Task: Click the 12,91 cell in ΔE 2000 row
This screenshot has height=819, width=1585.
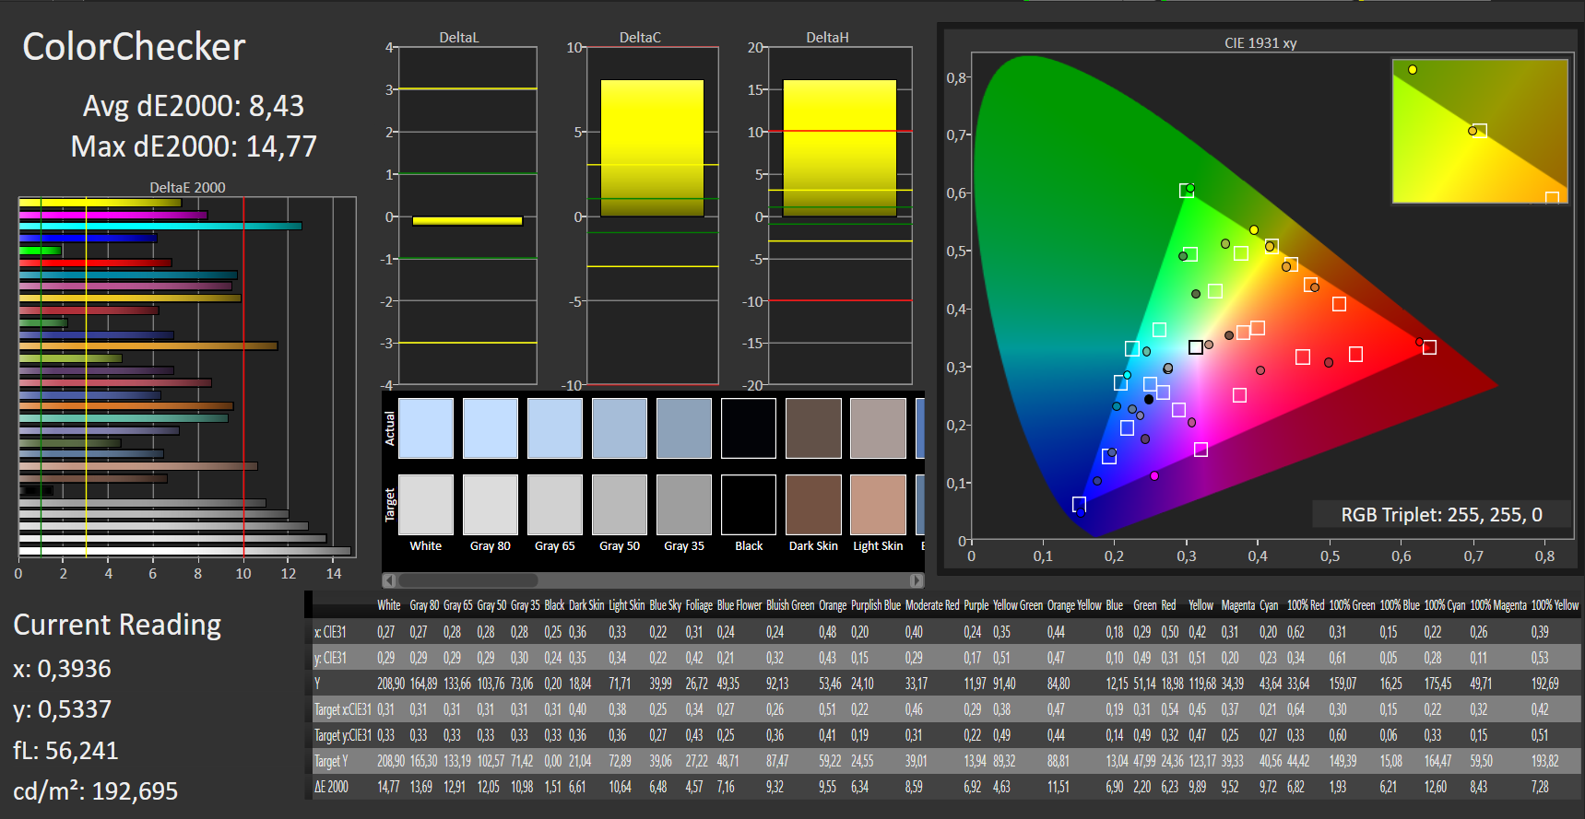Action: tap(455, 787)
